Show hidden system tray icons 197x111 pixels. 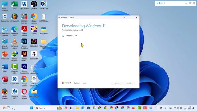coord(157,108)
